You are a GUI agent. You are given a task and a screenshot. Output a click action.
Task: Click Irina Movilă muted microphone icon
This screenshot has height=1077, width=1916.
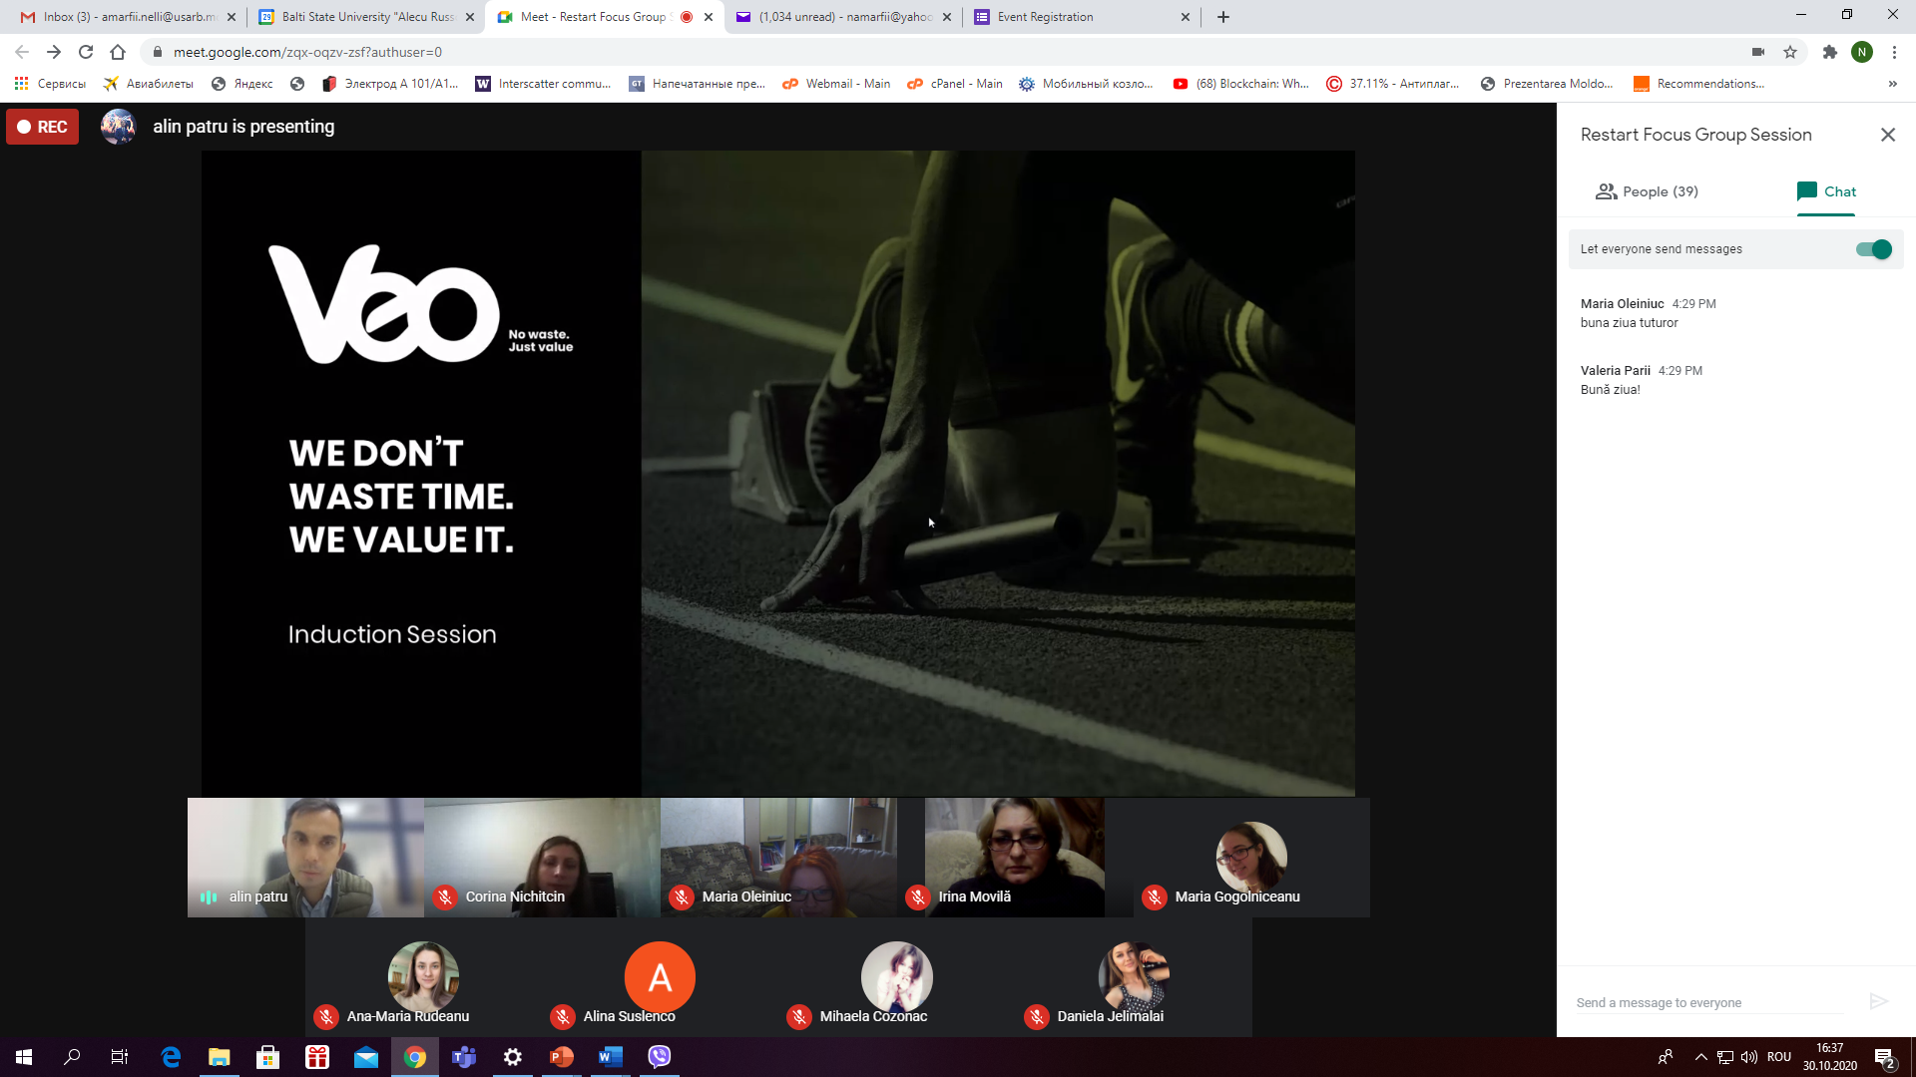tap(918, 897)
